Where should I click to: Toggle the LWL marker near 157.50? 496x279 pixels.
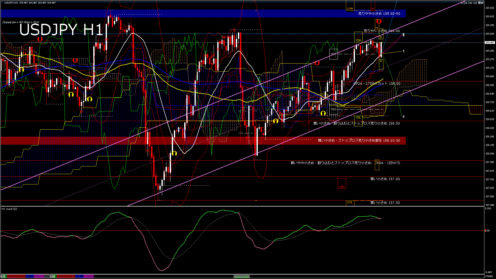(350, 203)
